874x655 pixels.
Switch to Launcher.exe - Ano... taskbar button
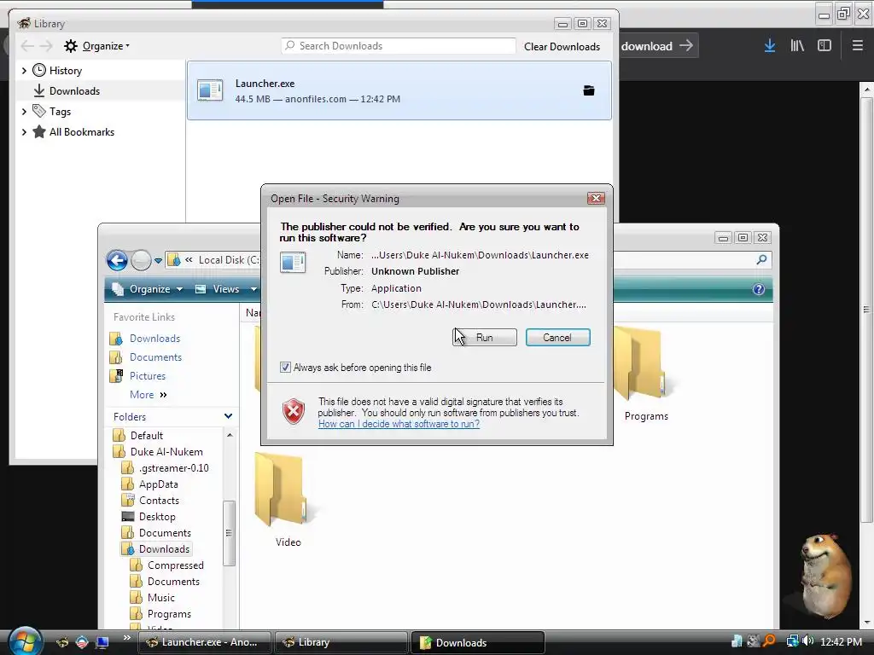pyautogui.click(x=207, y=642)
